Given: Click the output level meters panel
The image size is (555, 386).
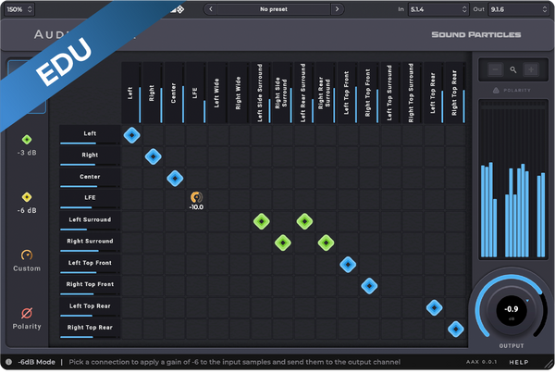Looking at the screenshot, I should 512,179.
